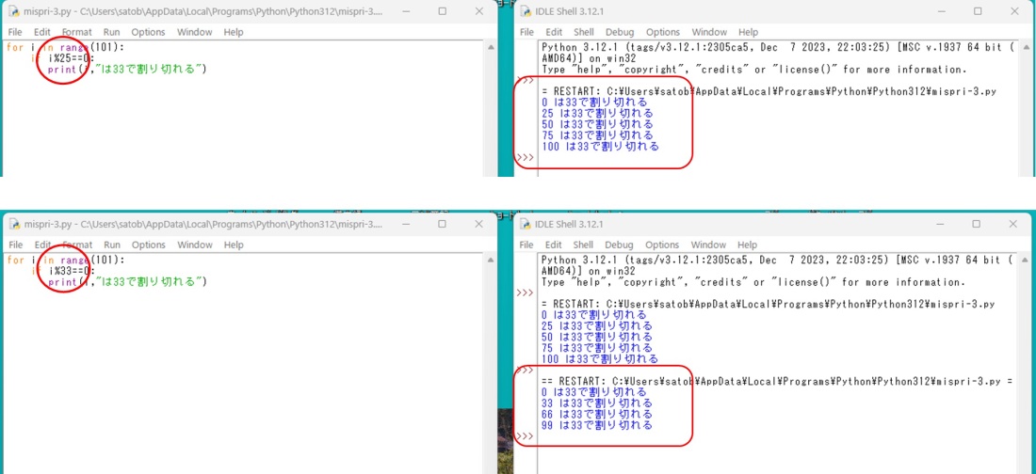Image resolution: width=1036 pixels, height=474 pixels.
Task: Click '75 は33で割り切れる' in lower IDLE Shell
Action: tap(596, 347)
